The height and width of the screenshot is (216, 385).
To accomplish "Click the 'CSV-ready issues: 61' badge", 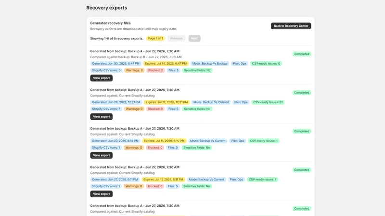I will [268, 102].
